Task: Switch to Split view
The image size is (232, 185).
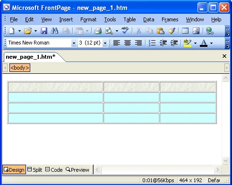Action: [x=34, y=170]
